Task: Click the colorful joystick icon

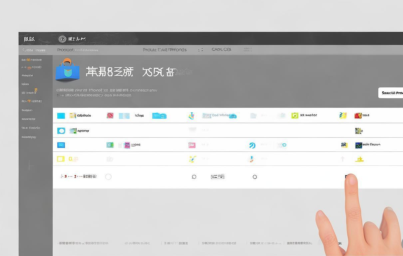Action: tap(191, 116)
